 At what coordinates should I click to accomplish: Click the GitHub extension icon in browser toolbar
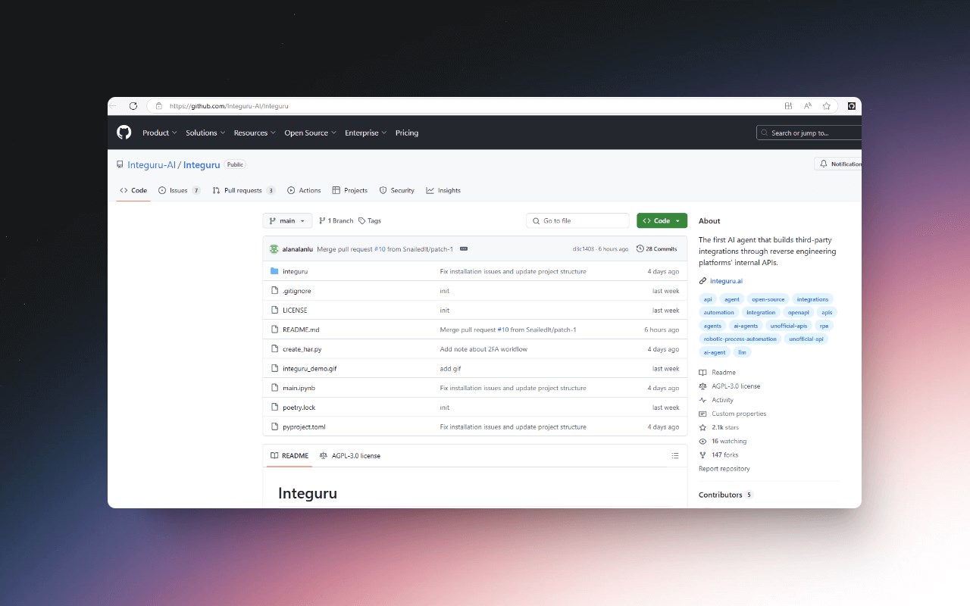click(852, 106)
